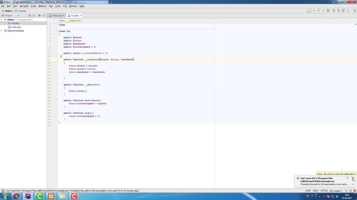
Task: Click the Run play button
Action: coord(314,11)
